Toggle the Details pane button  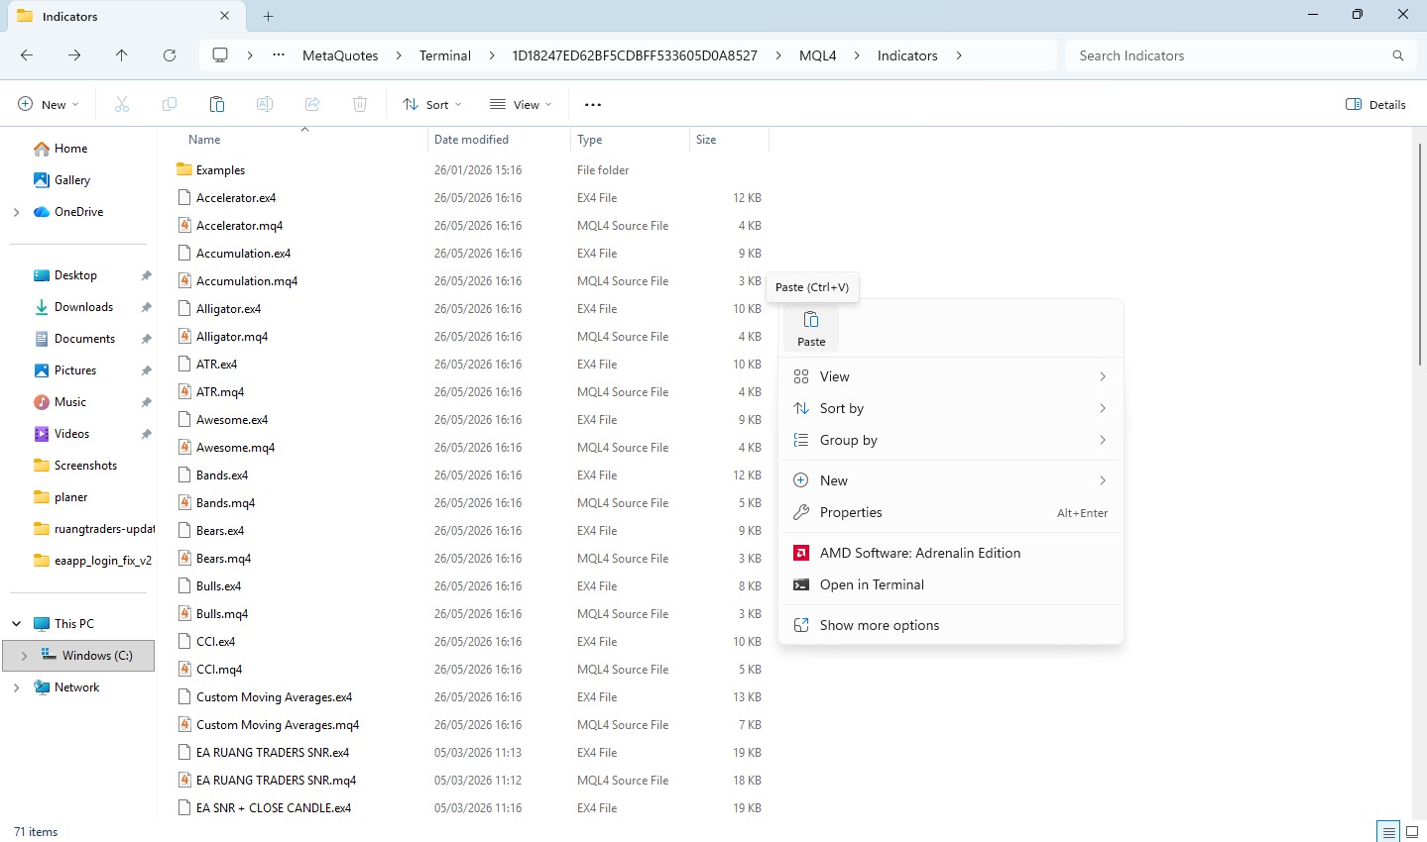point(1375,104)
